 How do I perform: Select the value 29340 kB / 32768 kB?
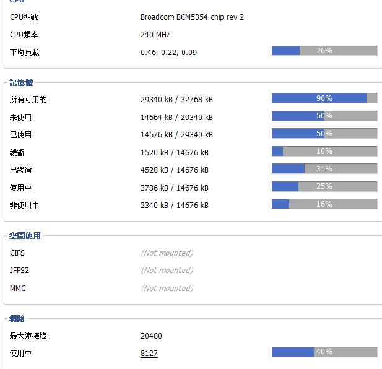(x=176, y=100)
